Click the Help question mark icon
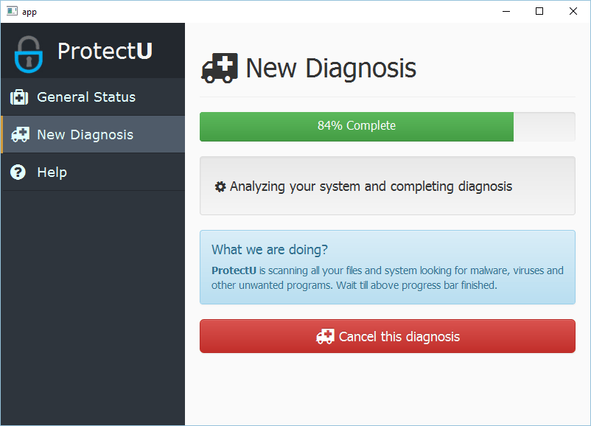The image size is (591, 426). pos(18,172)
